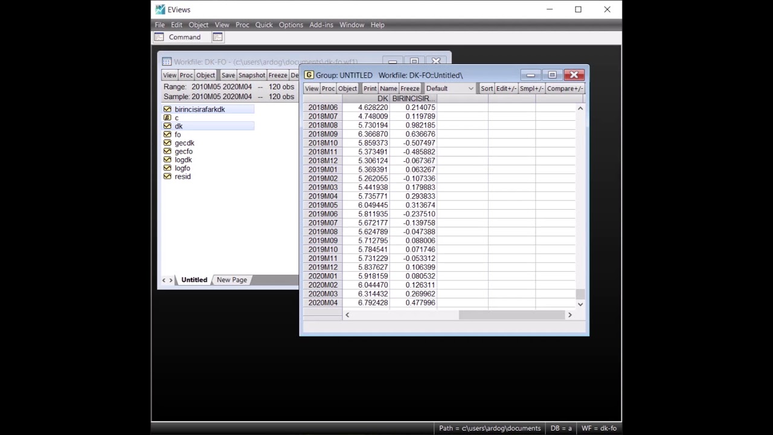Click the workfile page tabs left arrow
Screen dimensions: 773x435
[164, 280]
